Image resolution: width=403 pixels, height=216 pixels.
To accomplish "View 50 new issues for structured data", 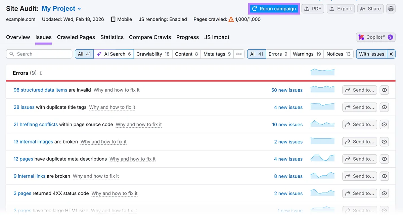I will click(x=287, y=90).
